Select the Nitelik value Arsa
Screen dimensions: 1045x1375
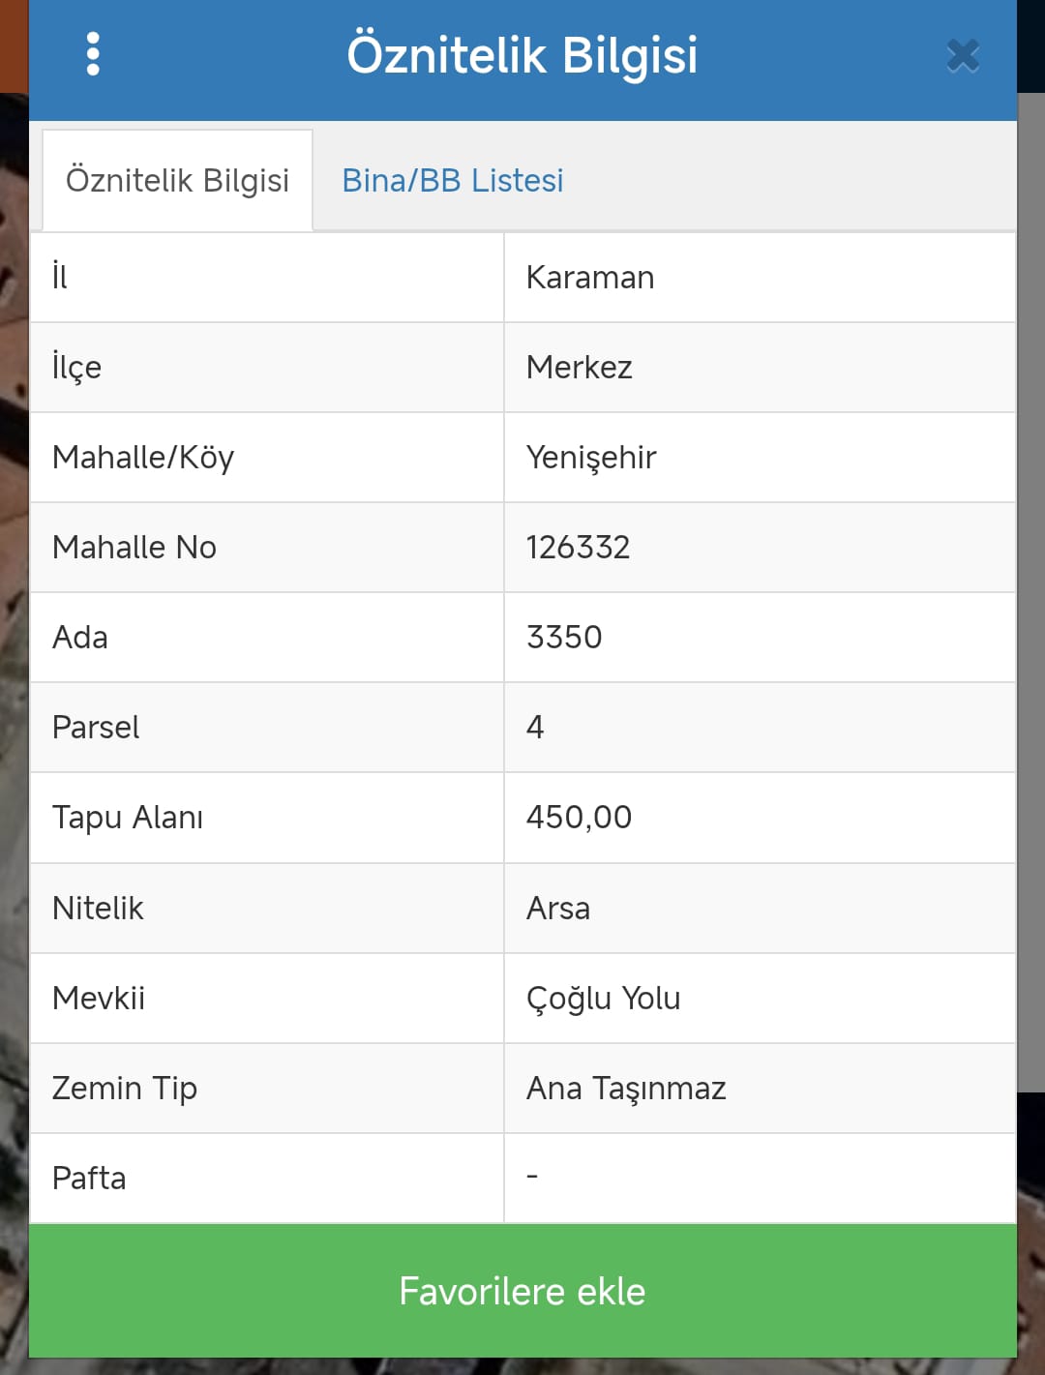[x=558, y=909]
